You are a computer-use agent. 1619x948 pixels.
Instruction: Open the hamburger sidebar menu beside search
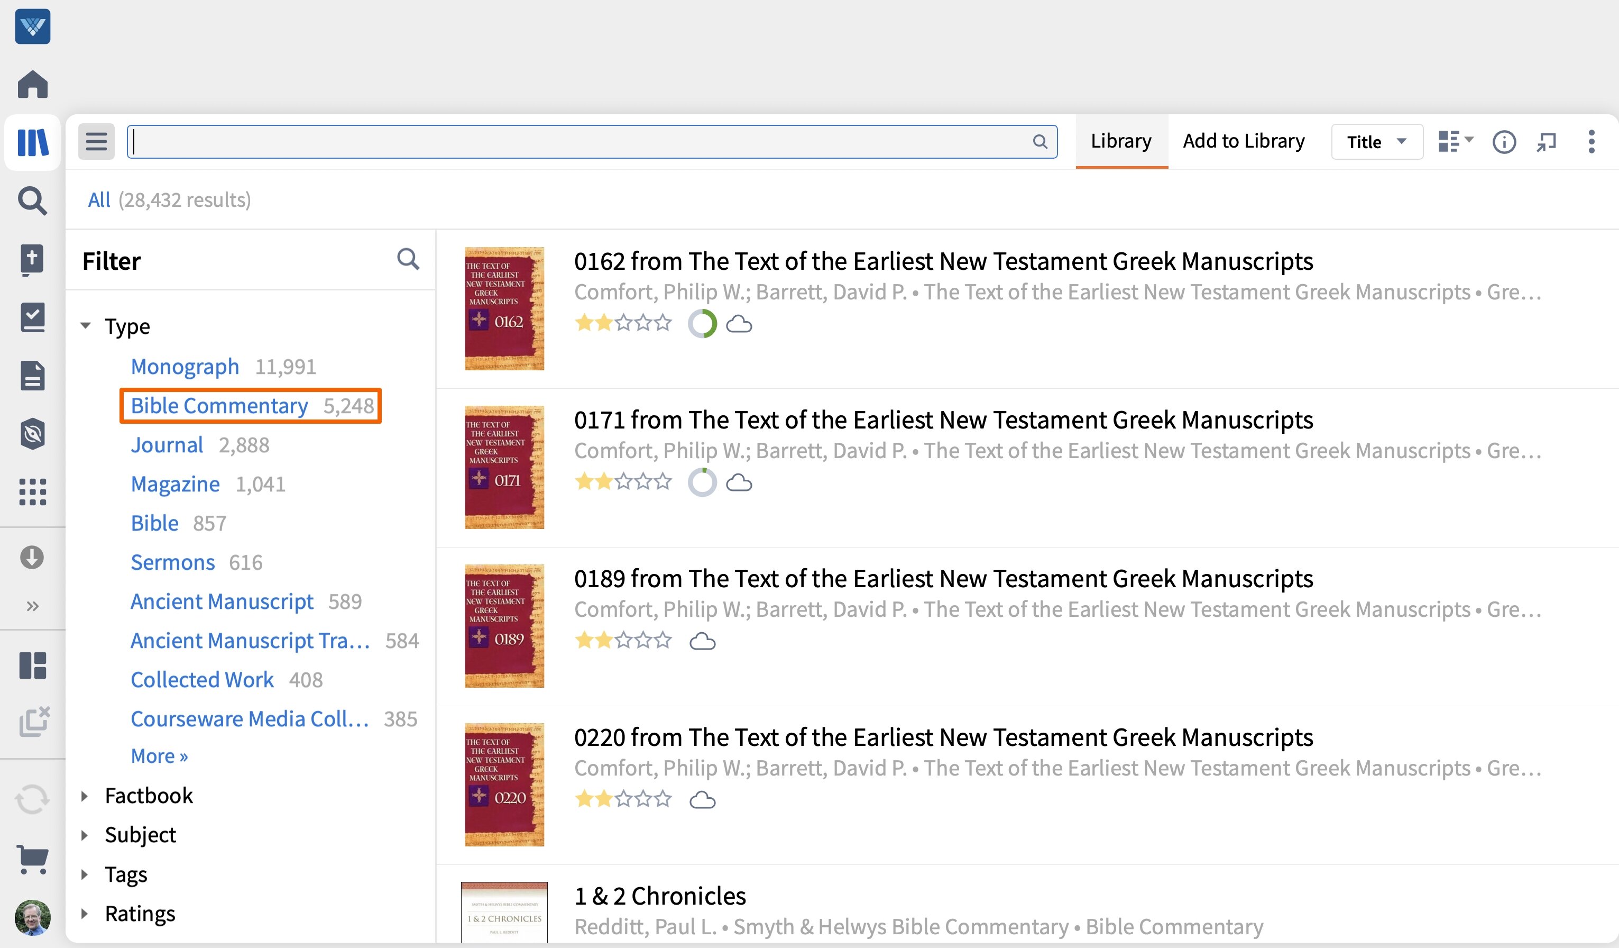pos(96,141)
